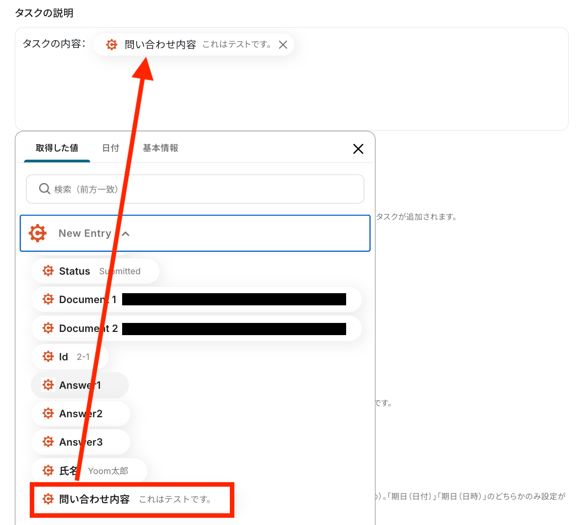
Task: Click the gear icon beside Answer2
Action: coord(48,413)
